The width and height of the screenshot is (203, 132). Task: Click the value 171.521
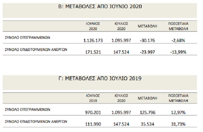point(93,52)
